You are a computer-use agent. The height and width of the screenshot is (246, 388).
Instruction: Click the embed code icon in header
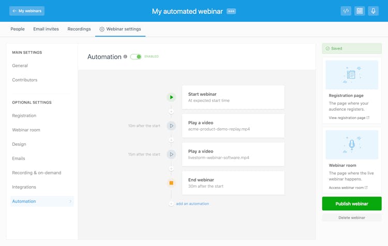[346, 11]
